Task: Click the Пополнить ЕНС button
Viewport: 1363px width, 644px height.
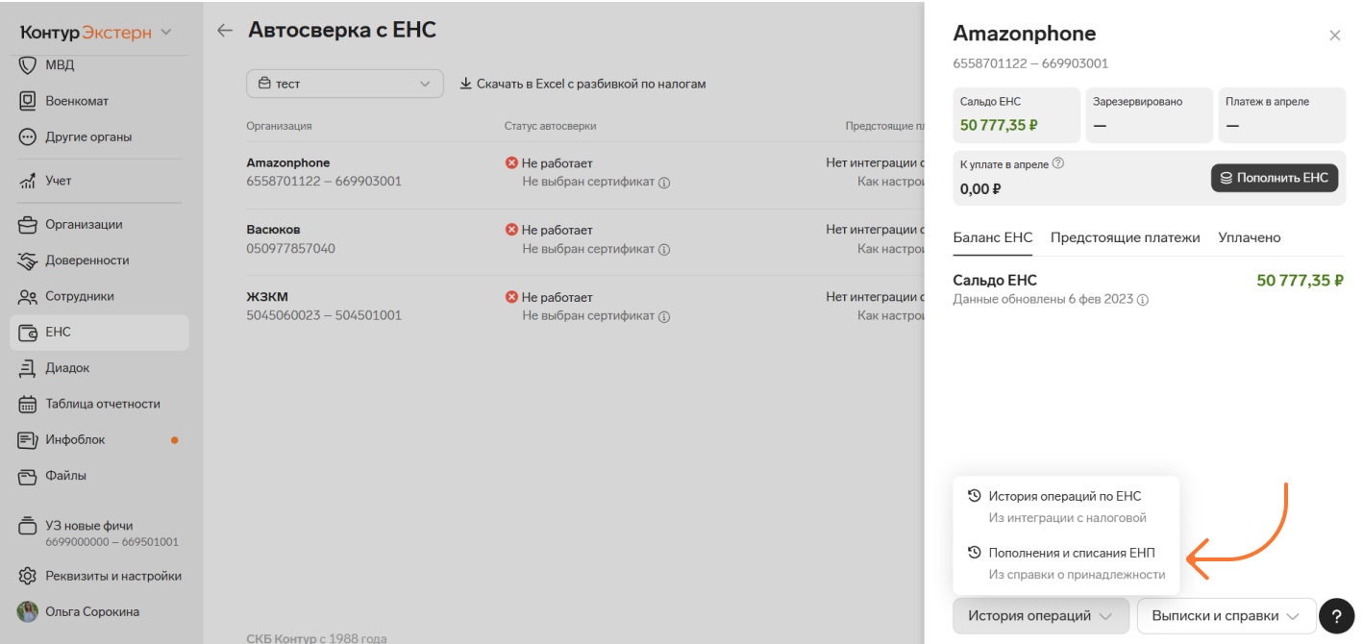Action: click(x=1275, y=178)
